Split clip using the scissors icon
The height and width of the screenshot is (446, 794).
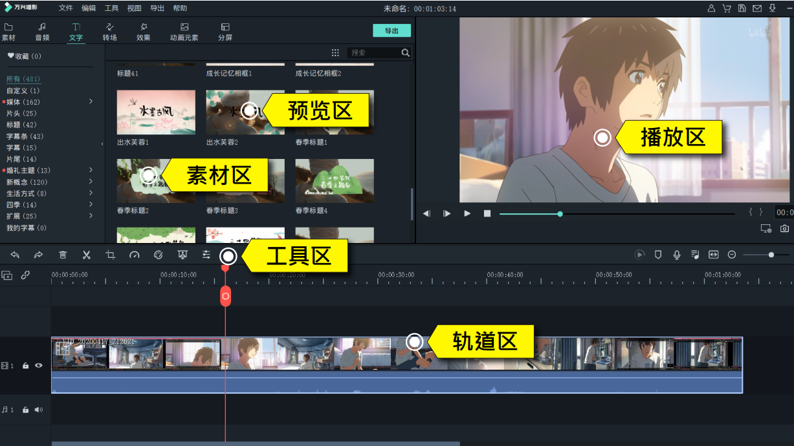[x=87, y=255]
